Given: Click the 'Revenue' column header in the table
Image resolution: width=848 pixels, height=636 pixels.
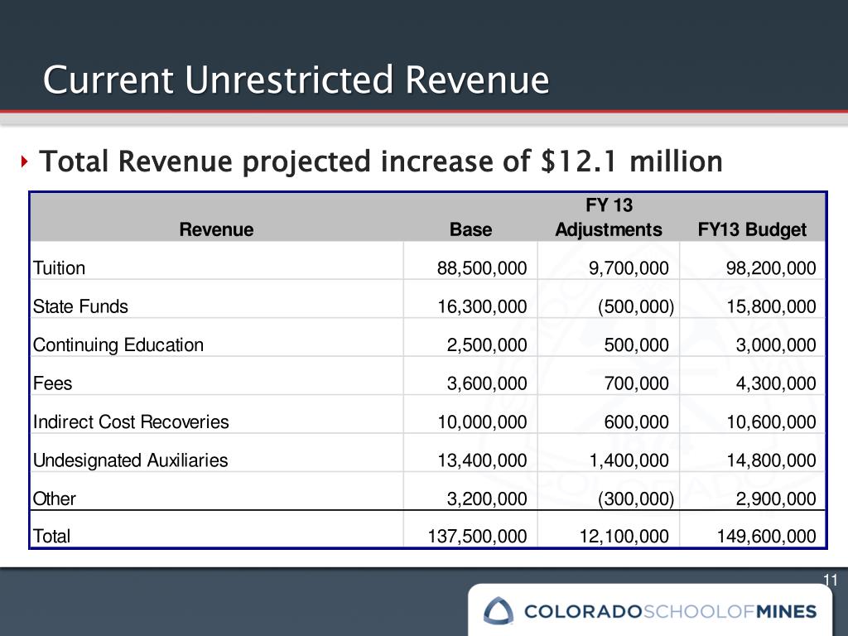Looking at the screenshot, I should (216, 229).
